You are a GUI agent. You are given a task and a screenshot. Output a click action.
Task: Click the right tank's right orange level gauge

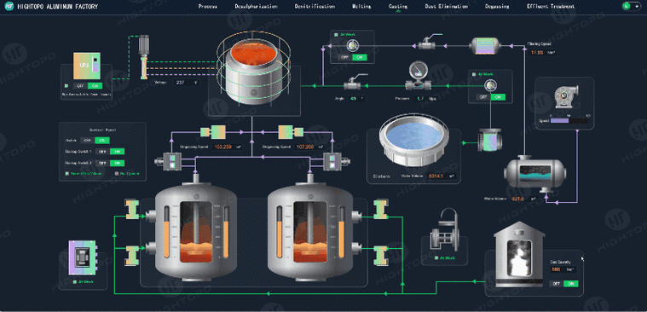pos(342,231)
